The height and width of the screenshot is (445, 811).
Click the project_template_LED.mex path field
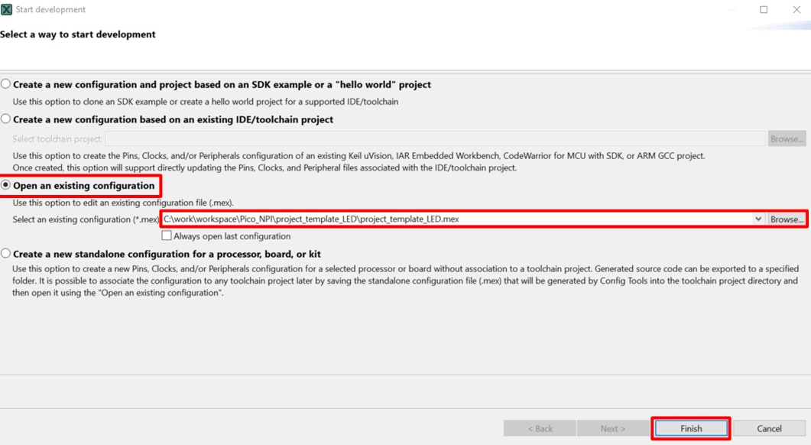[x=457, y=219]
